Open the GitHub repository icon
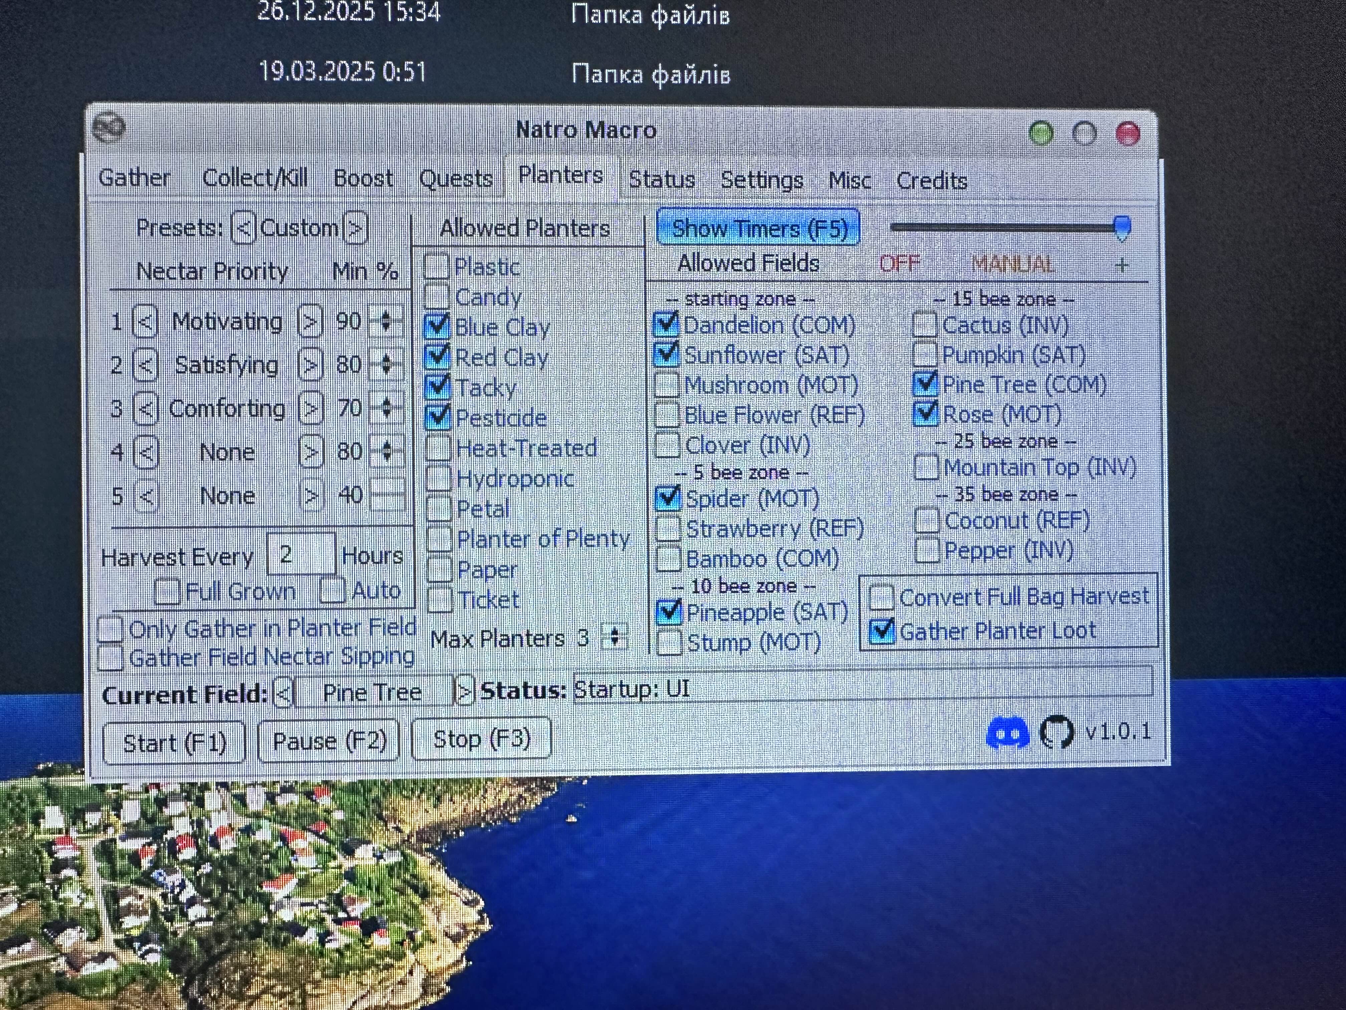Viewport: 1346px width, 1010px height. coord(1056,732)
